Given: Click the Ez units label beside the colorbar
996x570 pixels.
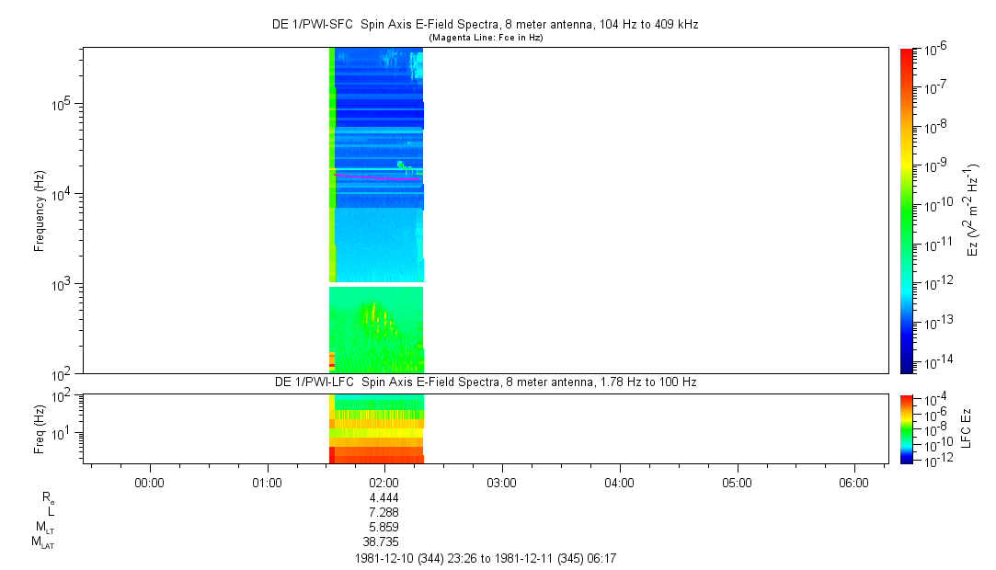Looking at the screenshot, I should click(974, 211).
